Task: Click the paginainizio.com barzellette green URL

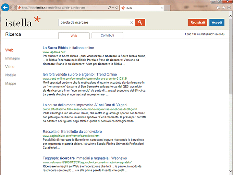Action: pyautogui.click(x=71, y=136)
